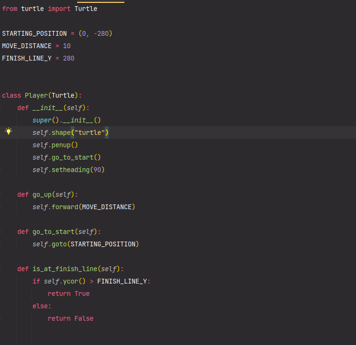Click ycor() call in if statement
Image resolution: width=356 pixels, height=345 pixels.
74,282
